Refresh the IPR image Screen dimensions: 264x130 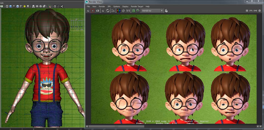coord(108,11)
